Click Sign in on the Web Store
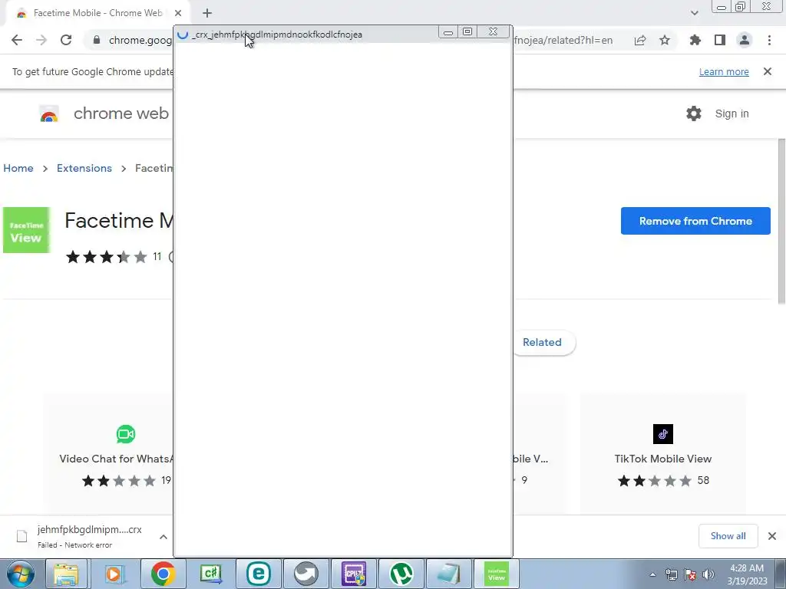This screenshot has width=786, height=589. (x=732, y=114)
